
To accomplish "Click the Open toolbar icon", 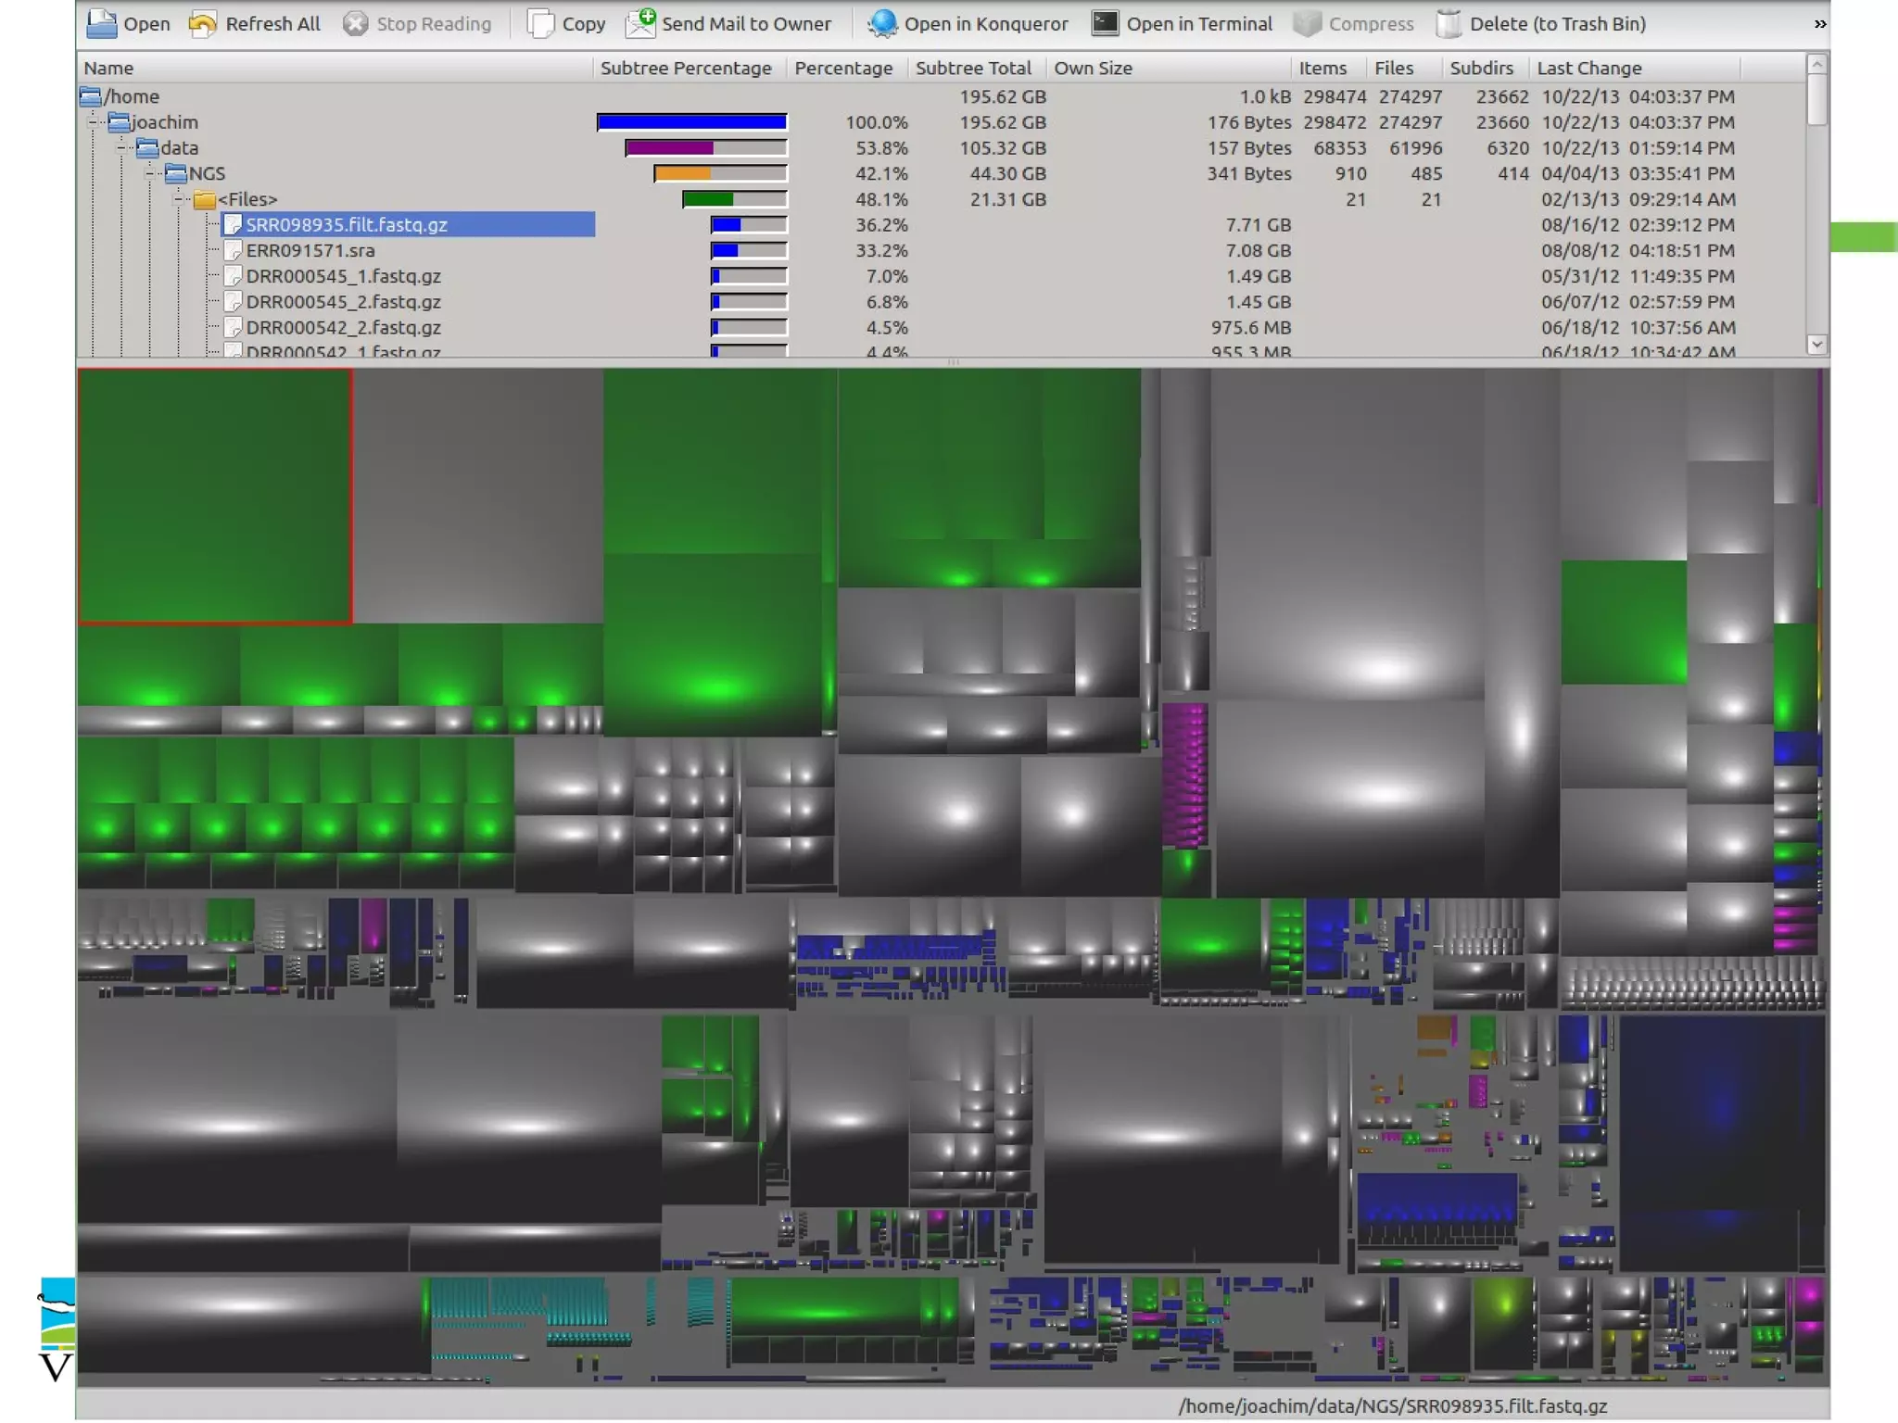I will point(102,24).
